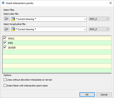Browse for longitudinal file with folder icon
The image size is (114, 98).
(x=6, y=29)
